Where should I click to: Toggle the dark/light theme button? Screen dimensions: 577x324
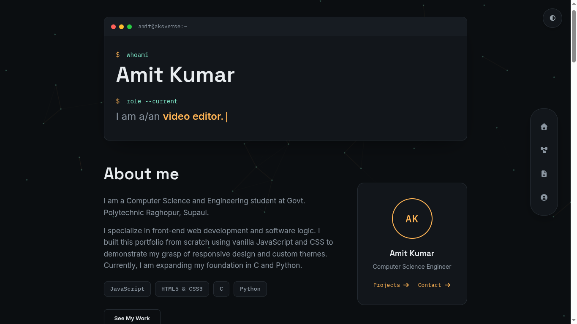click(x=553, y=18)
